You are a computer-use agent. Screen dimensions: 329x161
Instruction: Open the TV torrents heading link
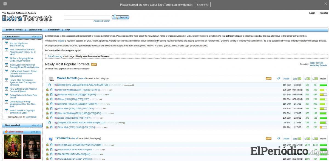(x=63, y=138)
